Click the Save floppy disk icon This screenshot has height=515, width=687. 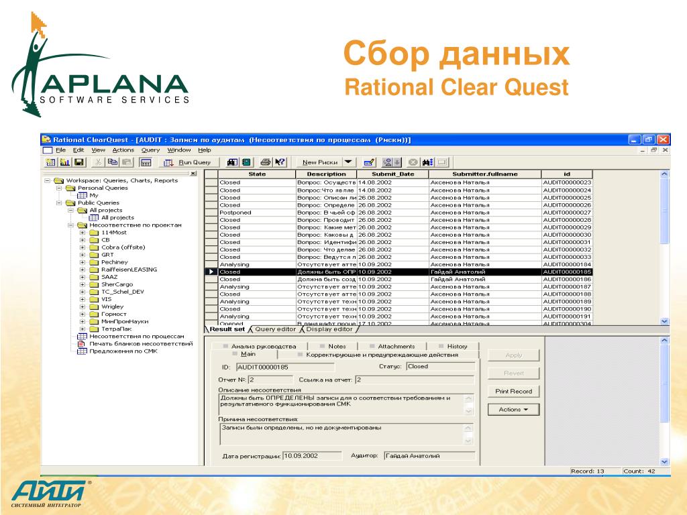point(79,162)
